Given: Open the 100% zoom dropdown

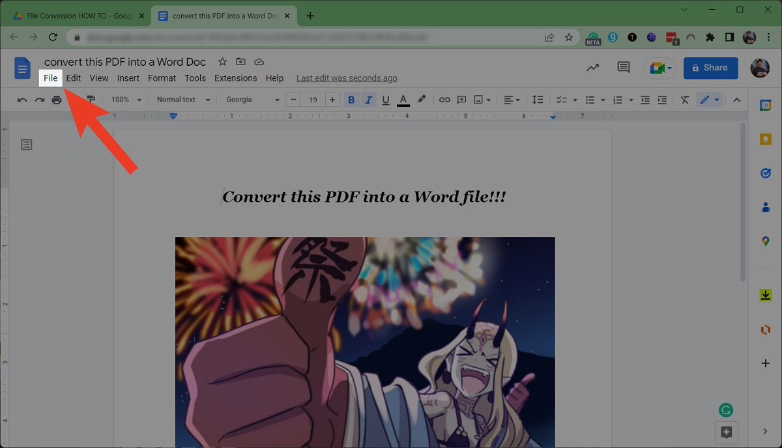Looking at the screenshot, I should click(126, 100).
